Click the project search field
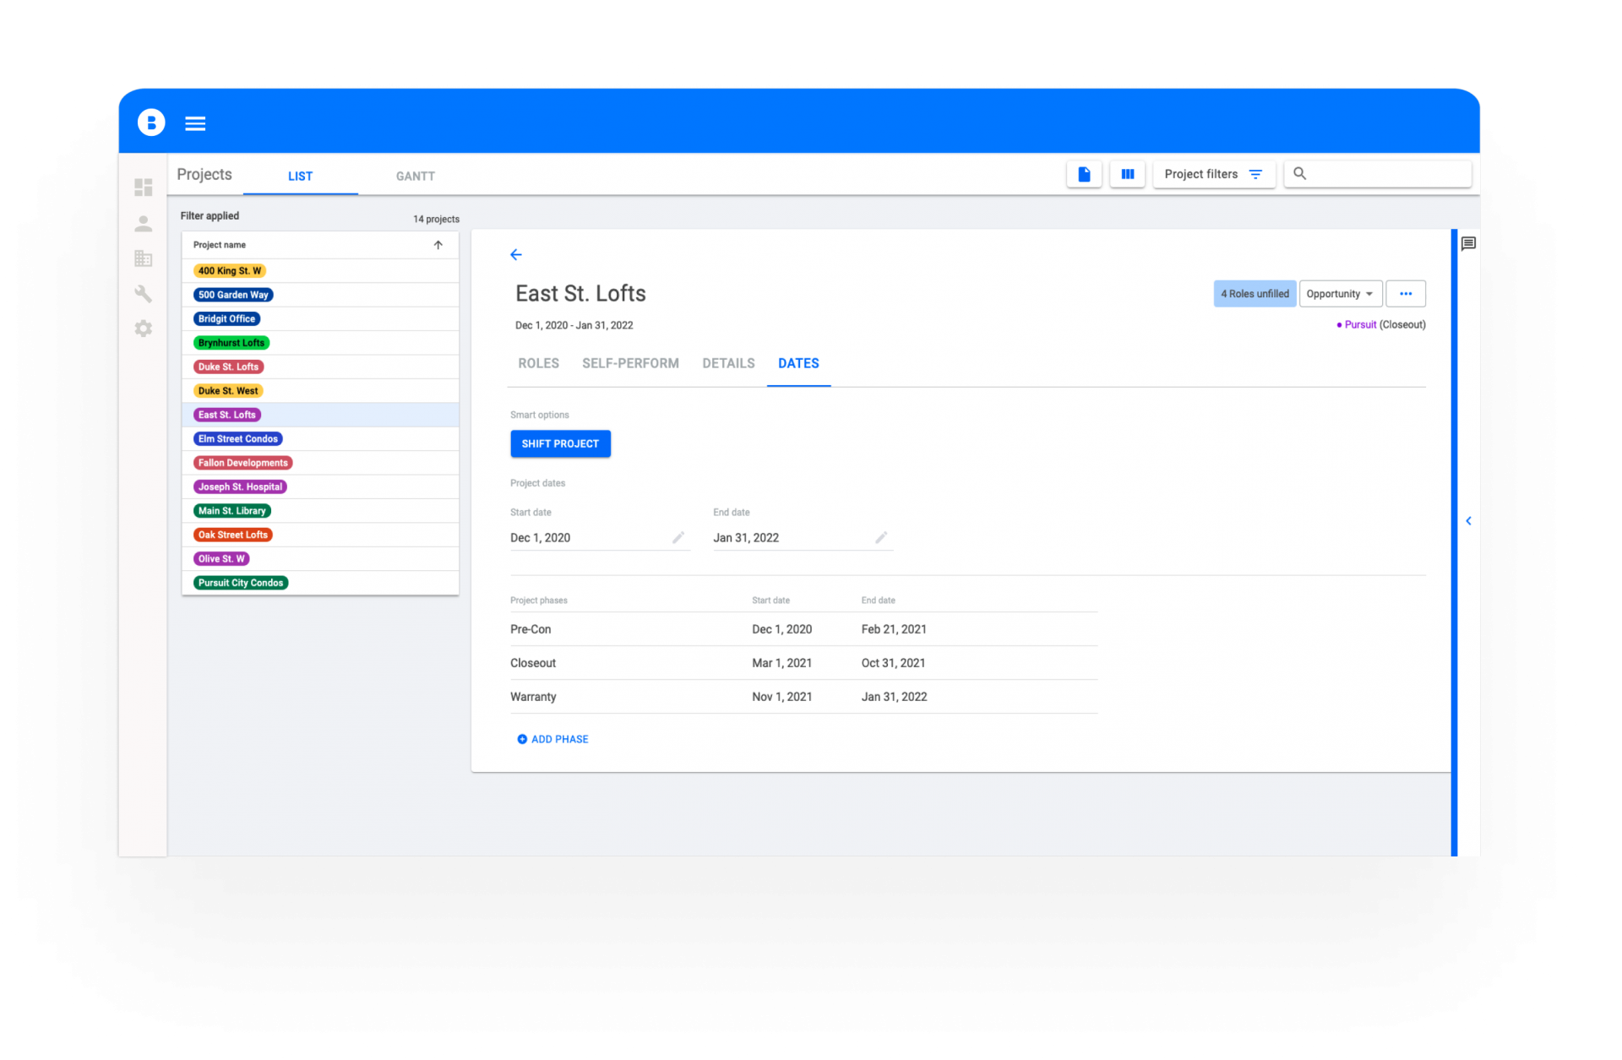Screen dimensions: 1622x1060 point(1385,174)
